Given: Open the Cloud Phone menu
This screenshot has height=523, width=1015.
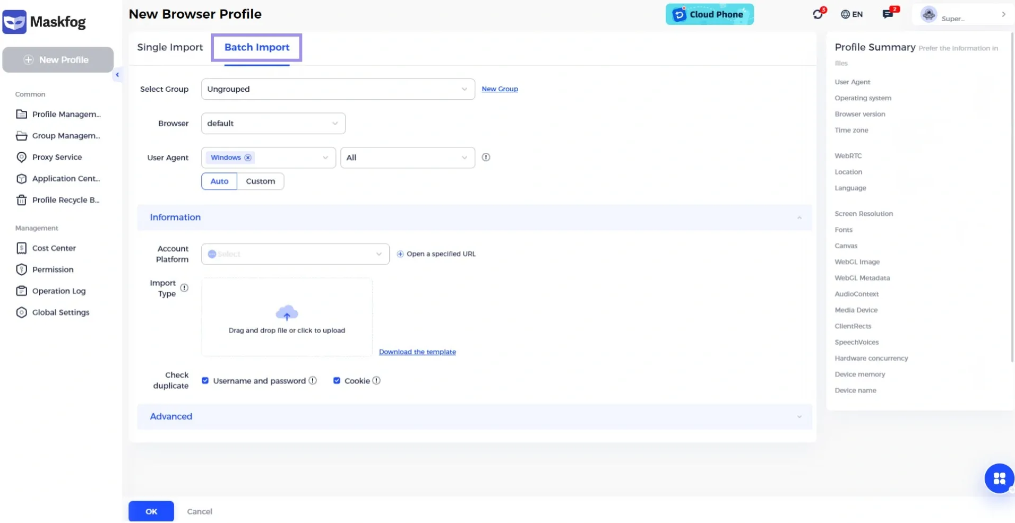Looking at the screenshot, I should click(x=710, y=14).
